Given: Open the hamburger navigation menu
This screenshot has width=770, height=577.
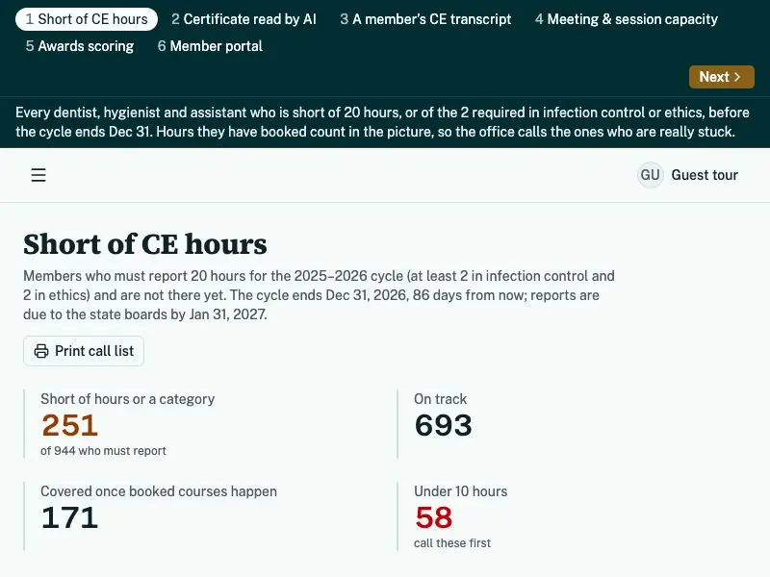Looking at the screenshot, I should [38, 175].
